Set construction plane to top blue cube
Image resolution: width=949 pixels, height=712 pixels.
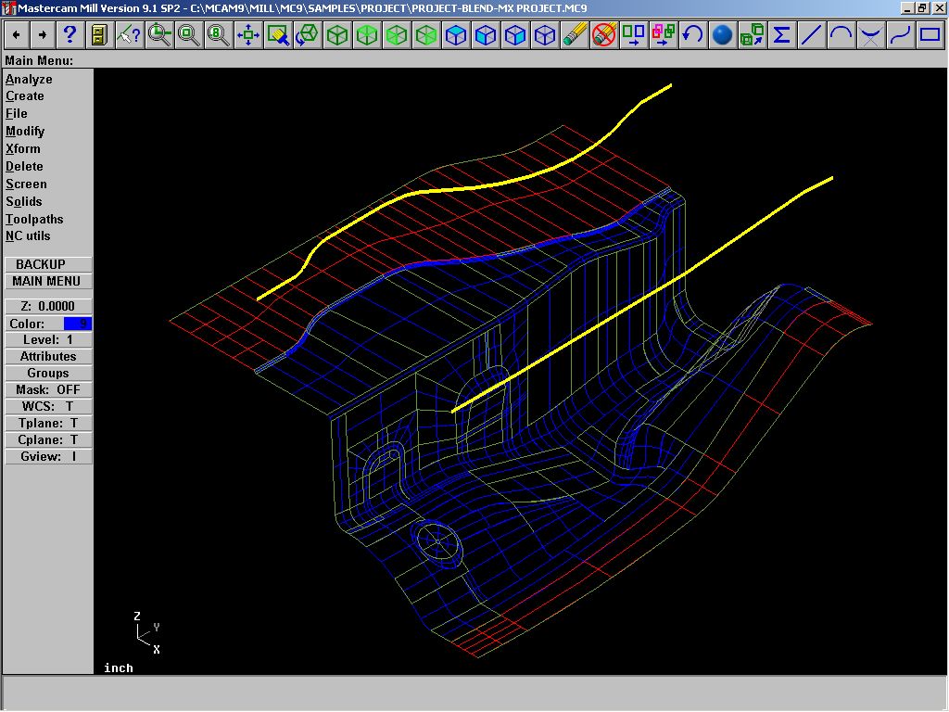click(x=456, y=34)
